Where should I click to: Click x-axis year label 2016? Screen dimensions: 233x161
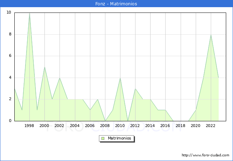coord(165,126)
